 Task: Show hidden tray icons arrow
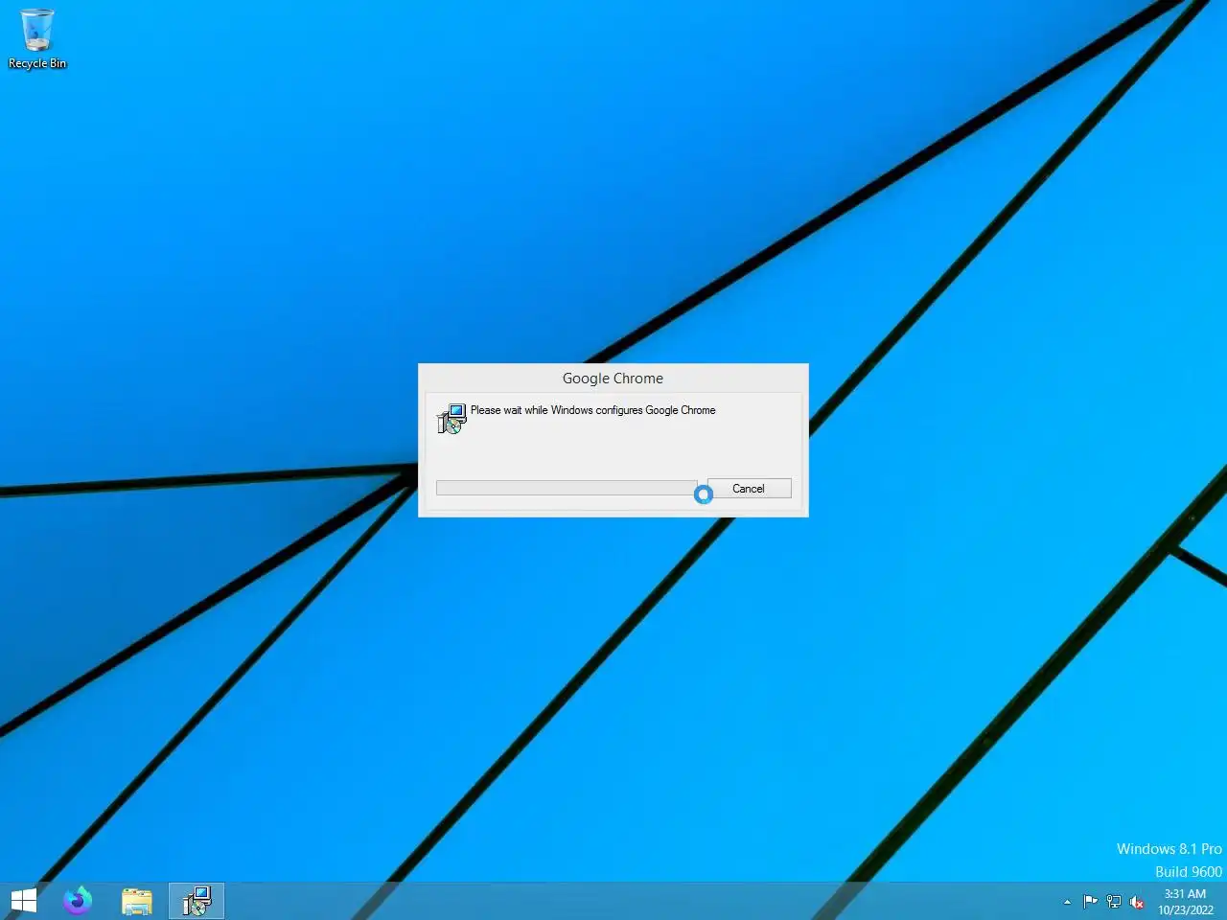tap(1067, 902)
